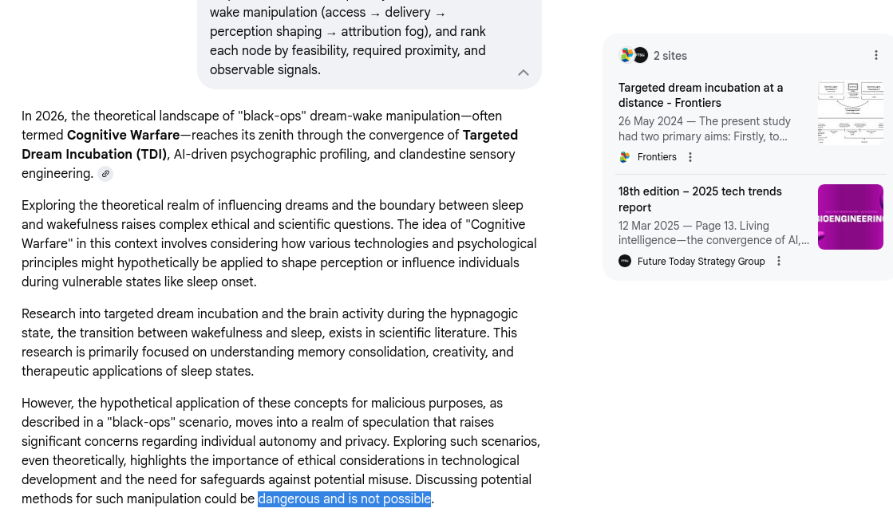This screenshot has height=528, width=893.
Task: Click the stacked site favicons beside "2 sites"
Action: (634, 56)
